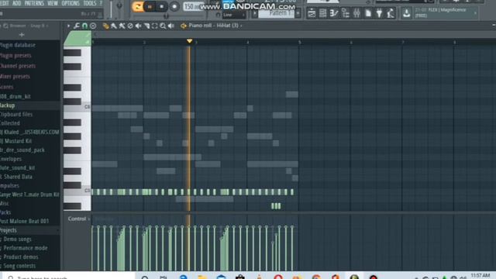Screen dimensions: 496x279
Task: Open the Pattern 1 selector
Action: tap(277, 14)
